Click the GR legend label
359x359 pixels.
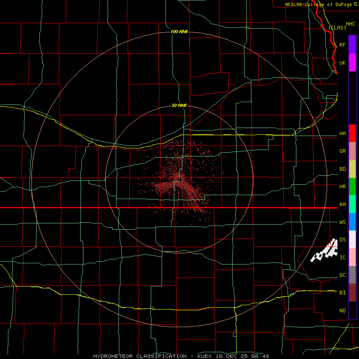(342, 151)
